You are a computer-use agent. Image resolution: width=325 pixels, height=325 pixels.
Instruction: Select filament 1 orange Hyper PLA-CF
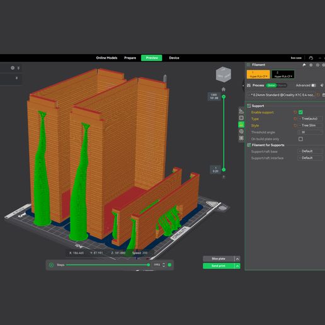pyautogui.click(x=258, y=74)
